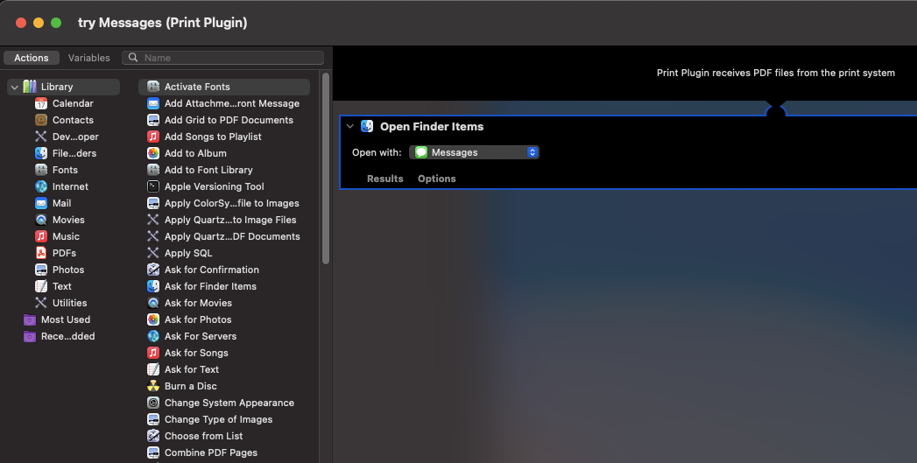
Task: Click the Print Plugin receives PDF files text
Action: point(775,73)
